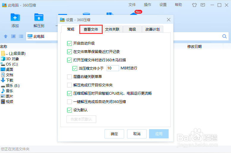
Task: Select the 文档 folder
Action: click(7, 75)
